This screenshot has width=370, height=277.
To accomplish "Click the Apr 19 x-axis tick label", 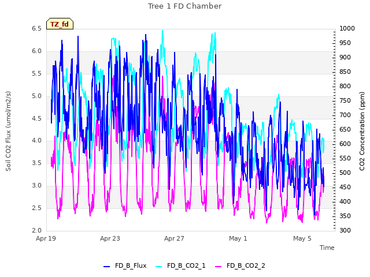I will point(46,238).
